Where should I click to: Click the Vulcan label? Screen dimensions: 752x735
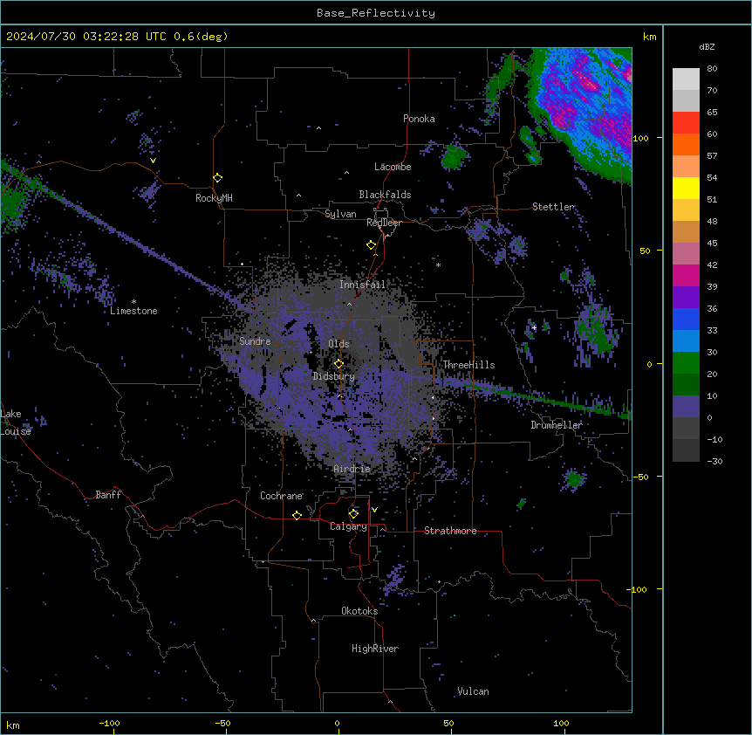473,691
